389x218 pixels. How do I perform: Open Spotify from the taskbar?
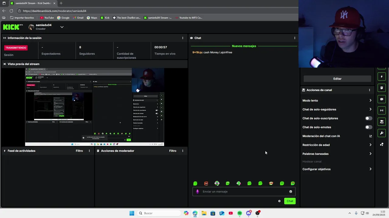click(239, 213)
